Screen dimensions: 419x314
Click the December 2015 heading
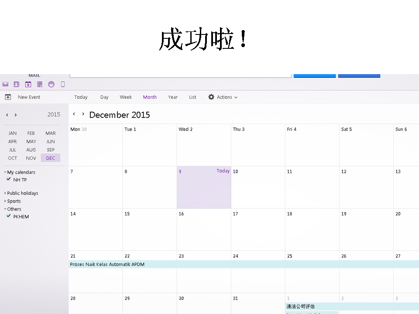click(x=120, y=115)
